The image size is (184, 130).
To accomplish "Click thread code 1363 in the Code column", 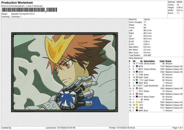I will 162,88.
